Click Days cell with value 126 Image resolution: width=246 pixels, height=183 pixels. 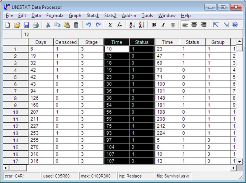(41, 98)
